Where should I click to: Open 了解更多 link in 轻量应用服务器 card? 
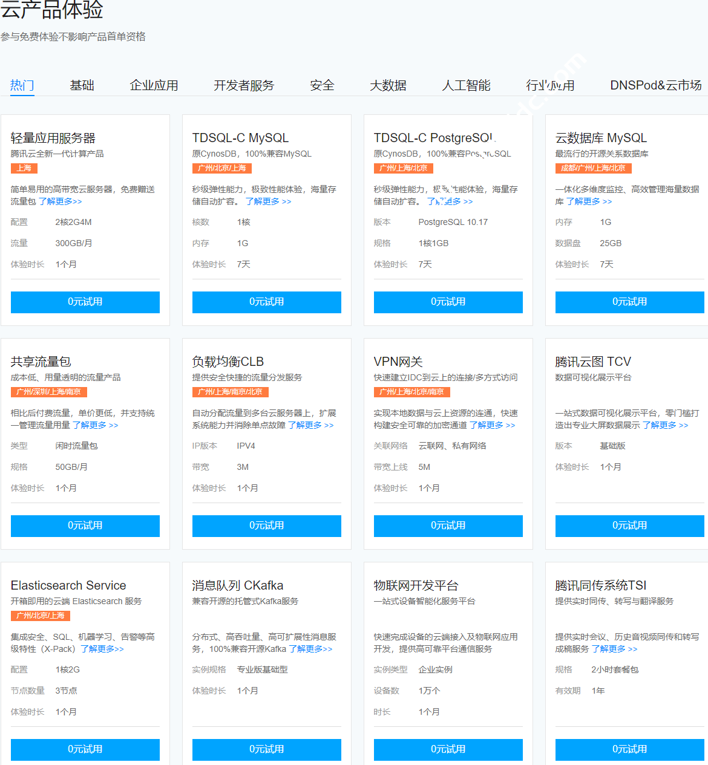pos(61,201)
